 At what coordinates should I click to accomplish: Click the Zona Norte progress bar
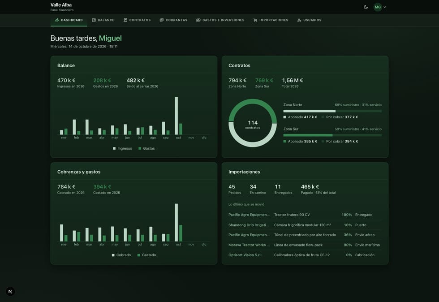(332, 111)
